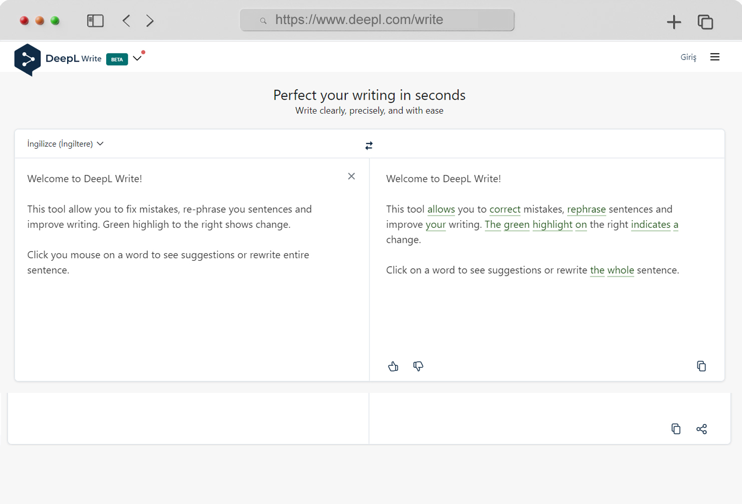Click the swap texts arrows icon

click(x=369, y=146)
